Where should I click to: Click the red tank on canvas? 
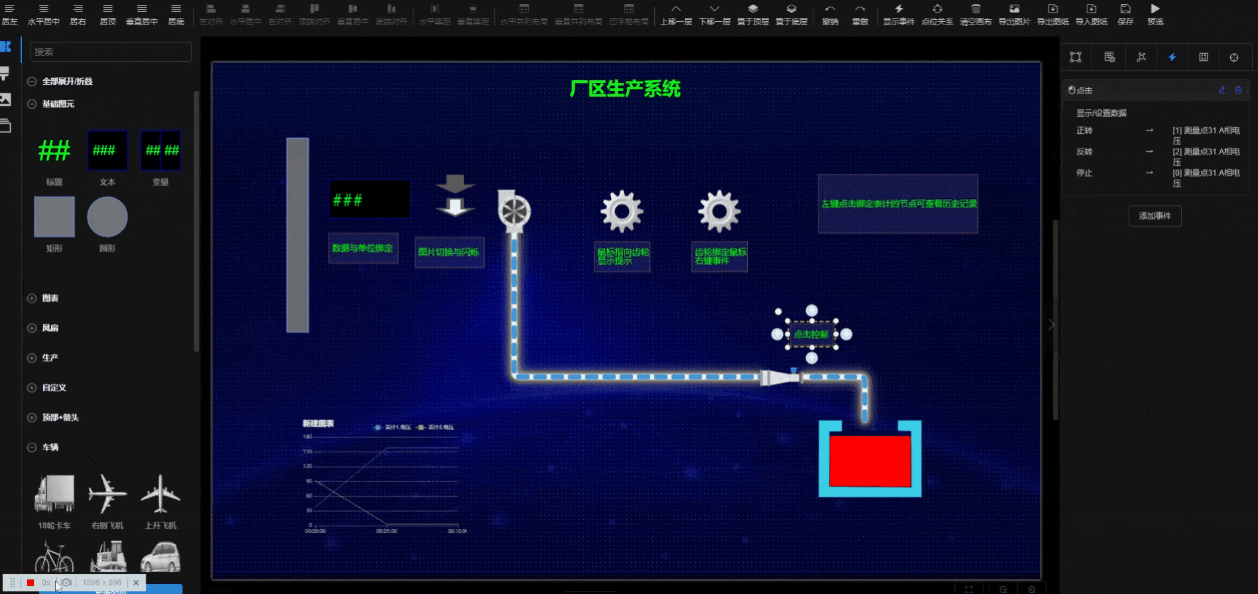pyautogui.click(x=870, y=461)
